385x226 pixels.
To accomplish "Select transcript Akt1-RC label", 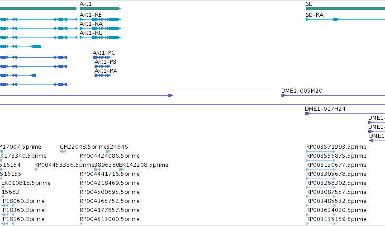I will pos(91,33).
